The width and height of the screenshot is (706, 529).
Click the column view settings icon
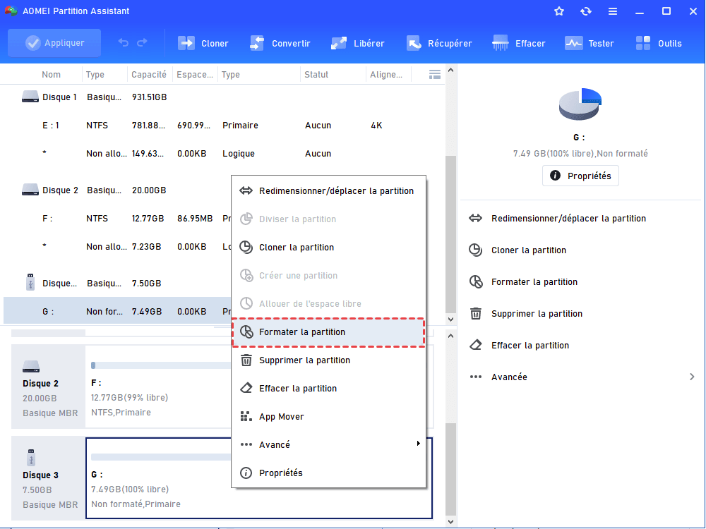tap(434, 75)
